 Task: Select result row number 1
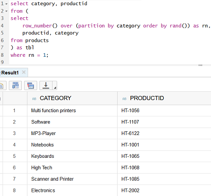[14, 110]
